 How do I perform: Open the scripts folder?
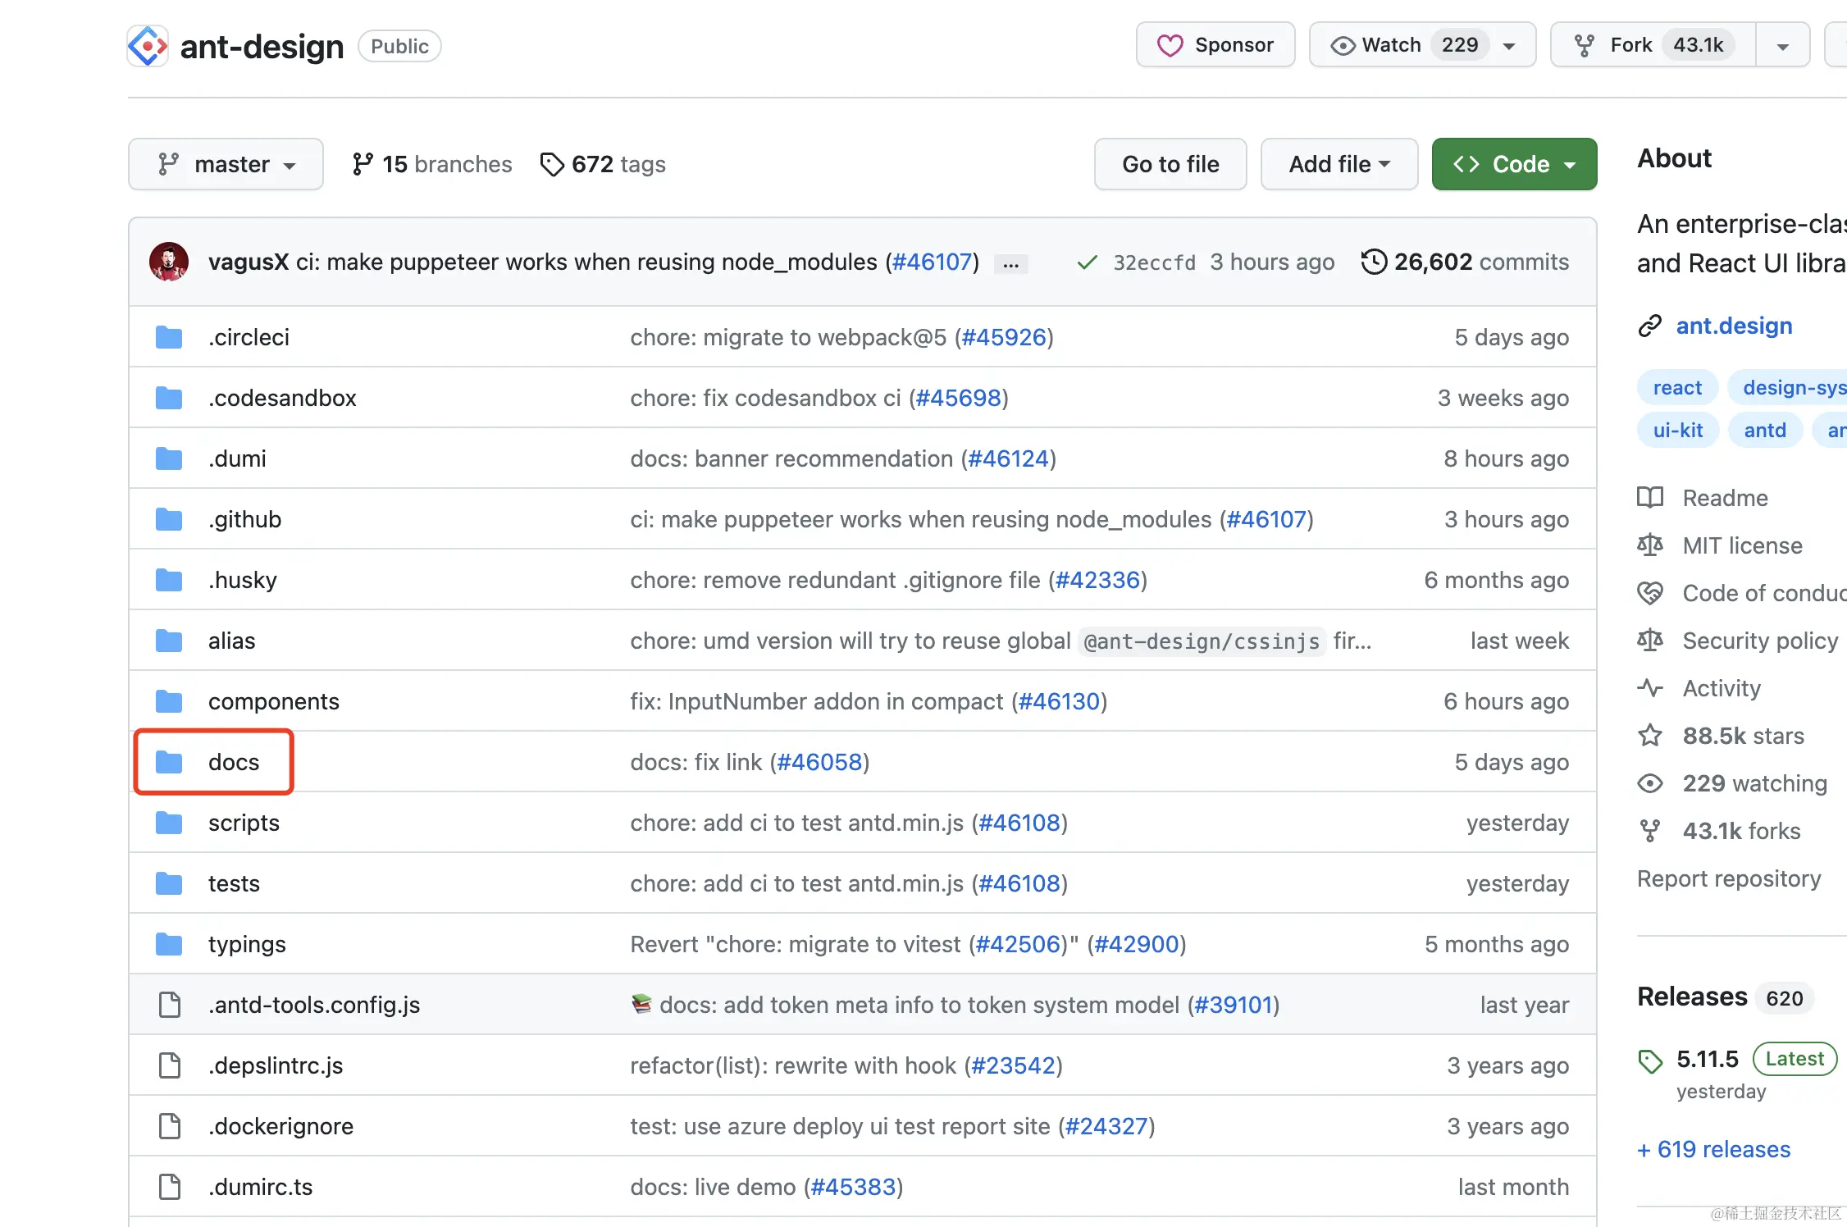[x=244, y=823]
